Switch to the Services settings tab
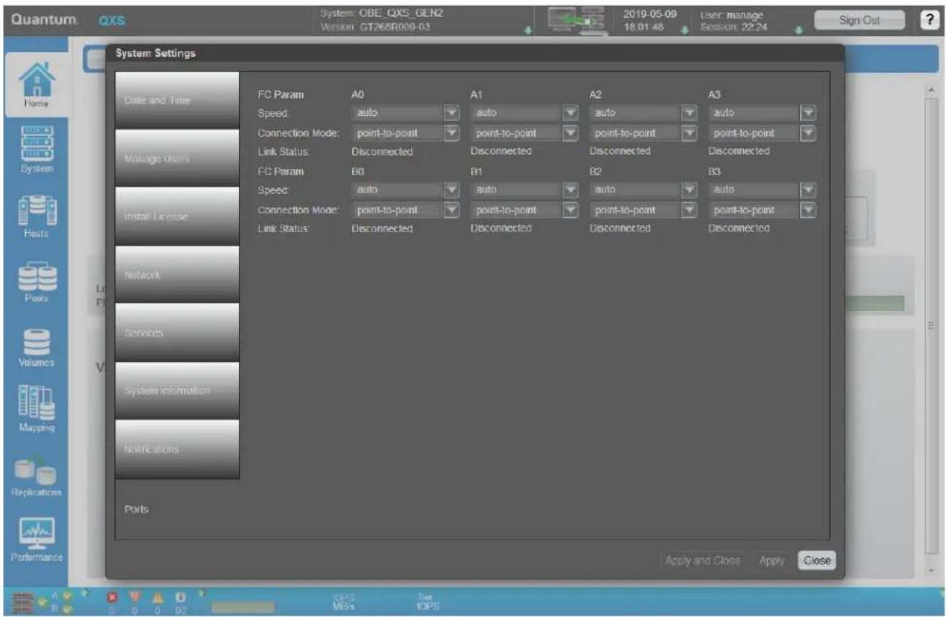Image resolution: width=946 pixels, height=617 pixels. pos(178,332)
